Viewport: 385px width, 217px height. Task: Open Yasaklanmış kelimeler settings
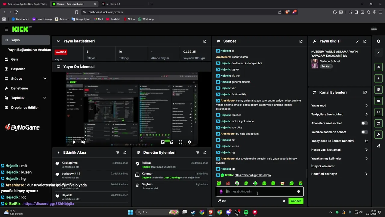click(340, 159)
